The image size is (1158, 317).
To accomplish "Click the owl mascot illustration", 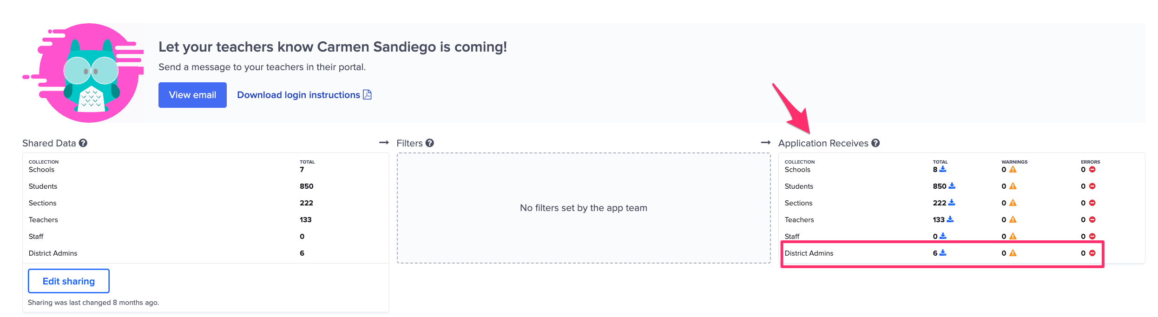I will pos(90,73).
